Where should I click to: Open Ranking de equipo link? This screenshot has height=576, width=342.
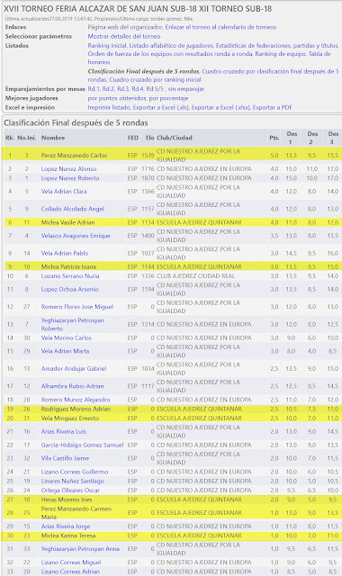280,54
